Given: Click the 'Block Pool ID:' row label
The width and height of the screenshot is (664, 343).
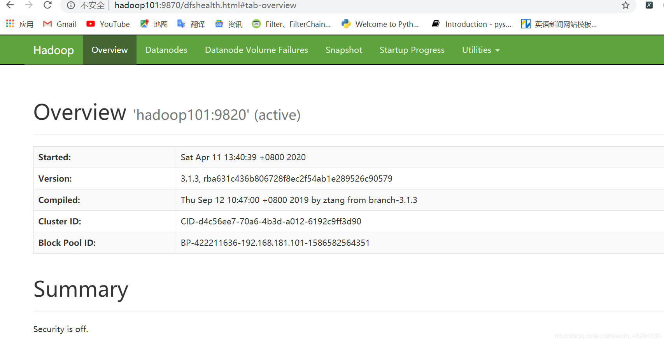Looking at the screenshot, I should point(67,243).
